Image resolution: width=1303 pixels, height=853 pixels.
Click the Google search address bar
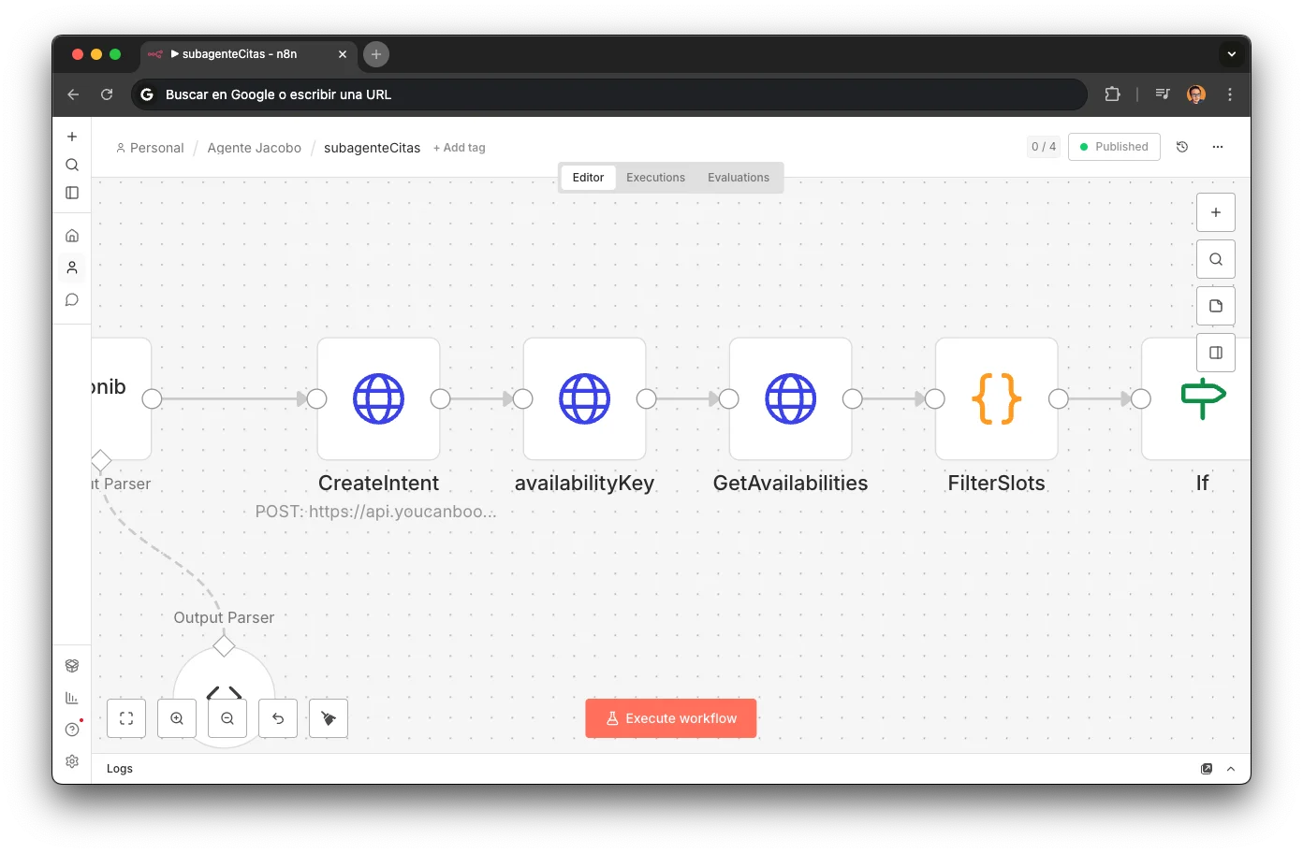(x=608, y=94)
